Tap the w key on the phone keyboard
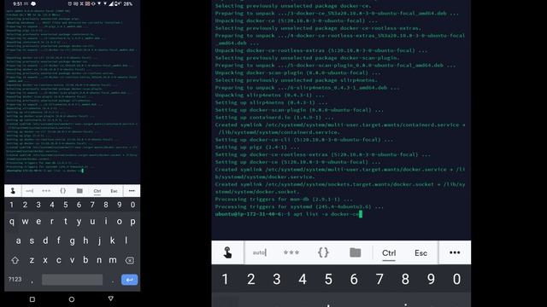The image size is (547, 307). point(25,222)
